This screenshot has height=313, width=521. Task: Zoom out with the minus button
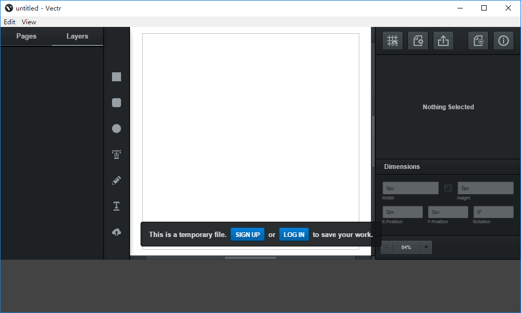click(387, 248)
